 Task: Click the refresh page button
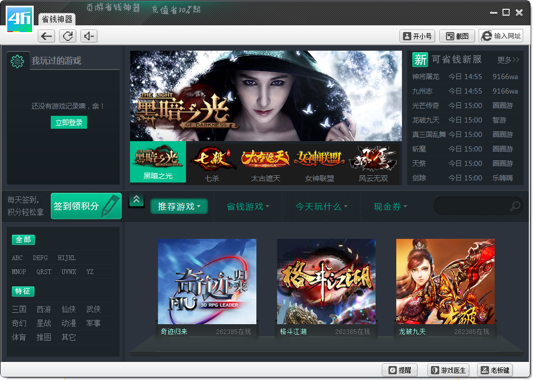coord(68,36)
